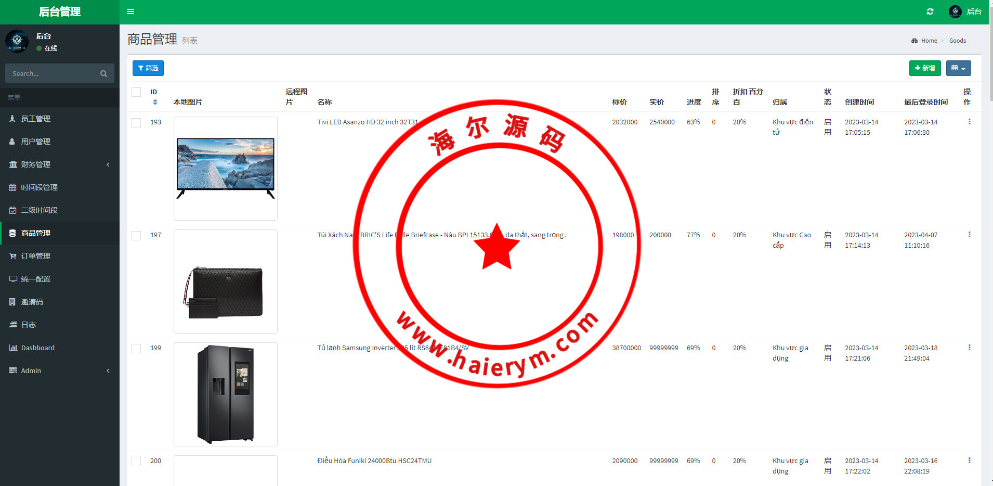
Task: Toggle the select-all header checkbox
Action: pos(136,92)
